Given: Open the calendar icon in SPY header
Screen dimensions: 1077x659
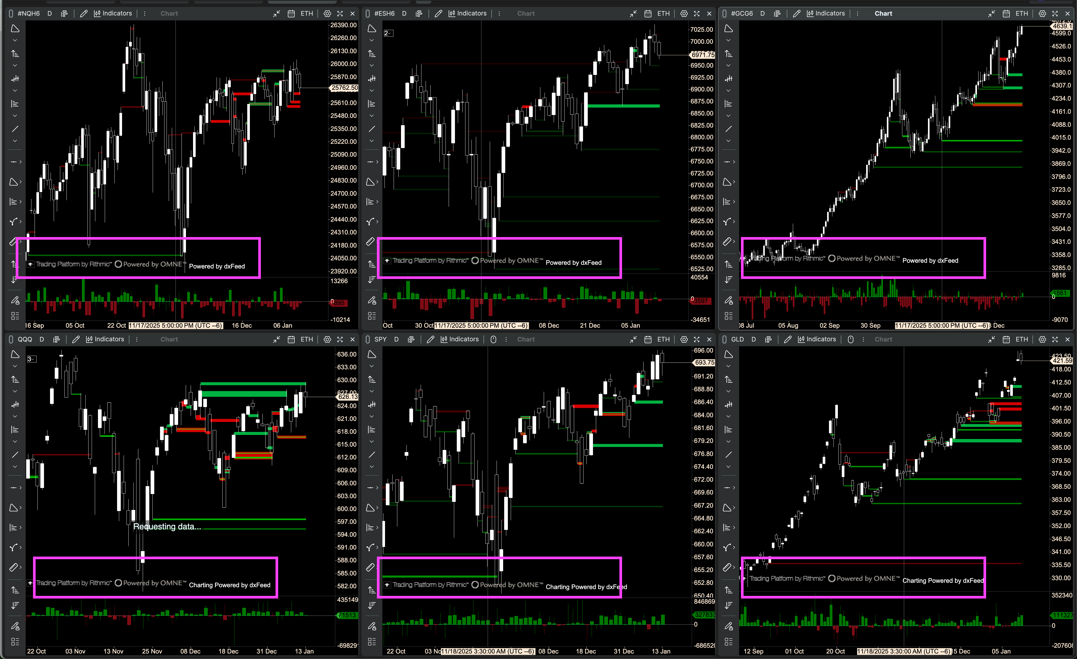Looking at the screenshot, I should point(648,339).
